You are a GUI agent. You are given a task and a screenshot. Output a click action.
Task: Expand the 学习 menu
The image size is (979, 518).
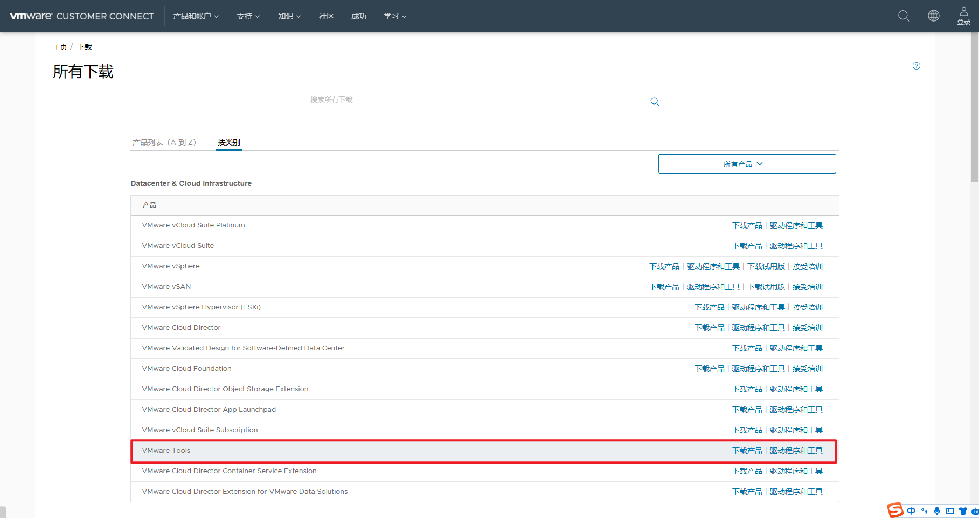(395, 16)
